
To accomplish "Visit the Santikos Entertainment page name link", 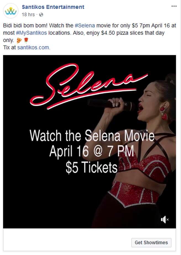I will [x=53, y=7].
